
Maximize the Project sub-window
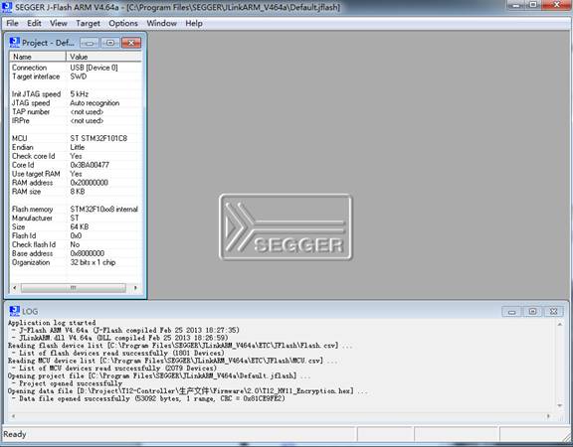pyautogui.click(x=110, y=43)
